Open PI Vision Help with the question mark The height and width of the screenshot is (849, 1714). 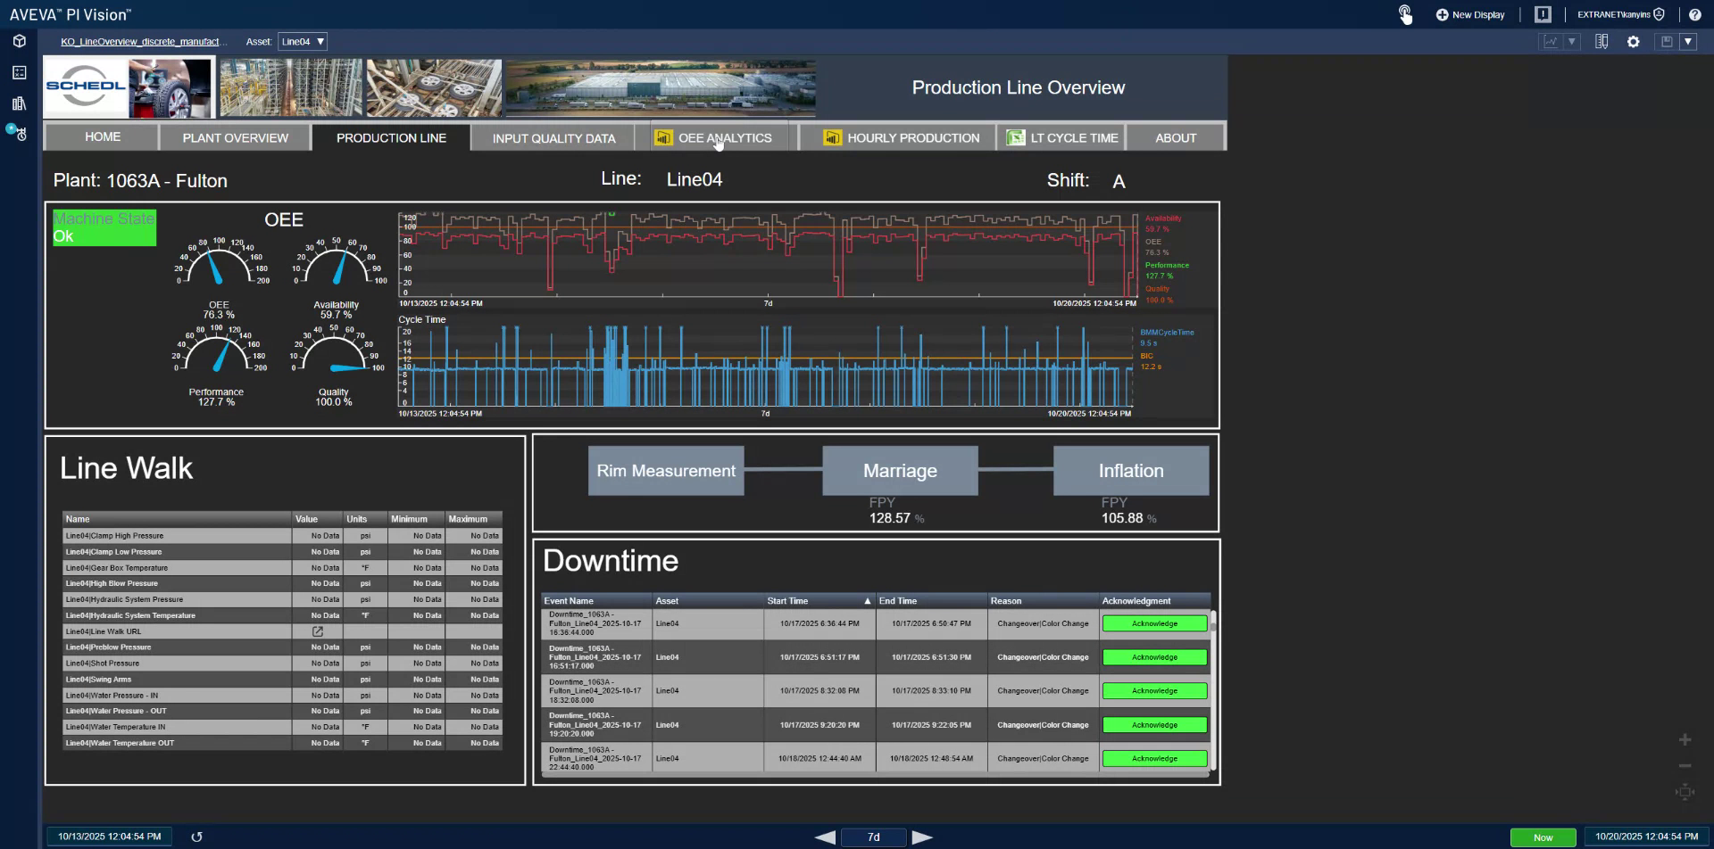(1693, 15)
